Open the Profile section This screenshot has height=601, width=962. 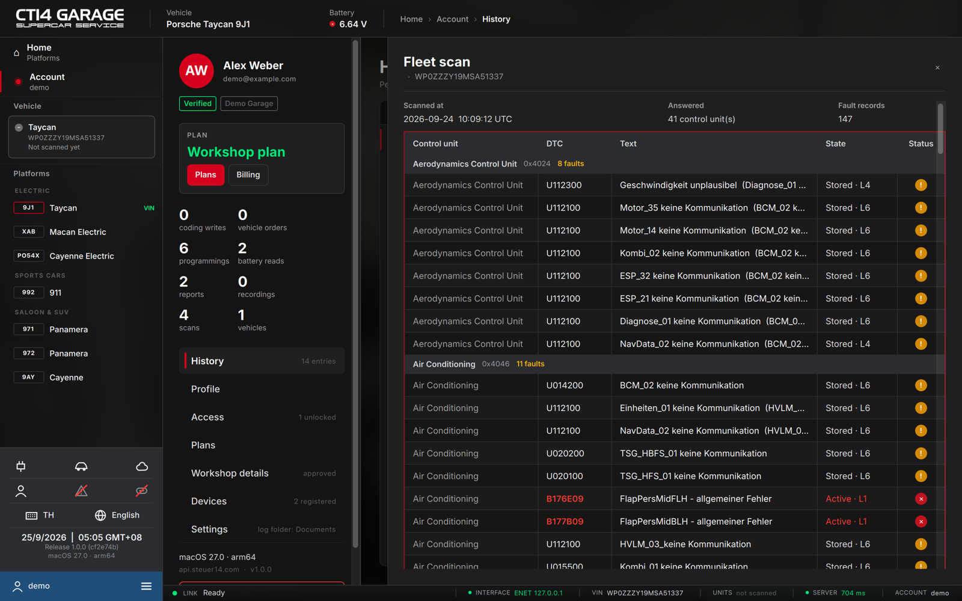[x=262, y=389]
